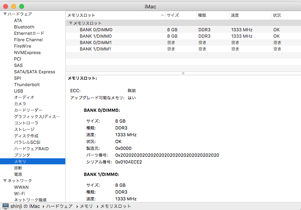Select the BANK 0/DIMM0 table row
Screen dimensions: 301x210
[x=183, y=30]
